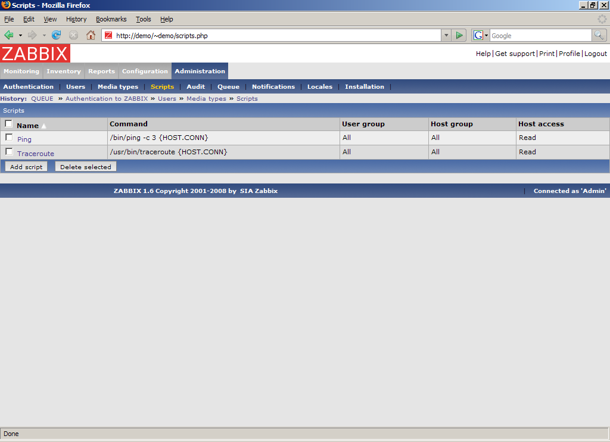Screen dimensions: 610x442
Task: Click the browser Forward arrow icon
Action: pyautogui.click(x=32, y=35)
